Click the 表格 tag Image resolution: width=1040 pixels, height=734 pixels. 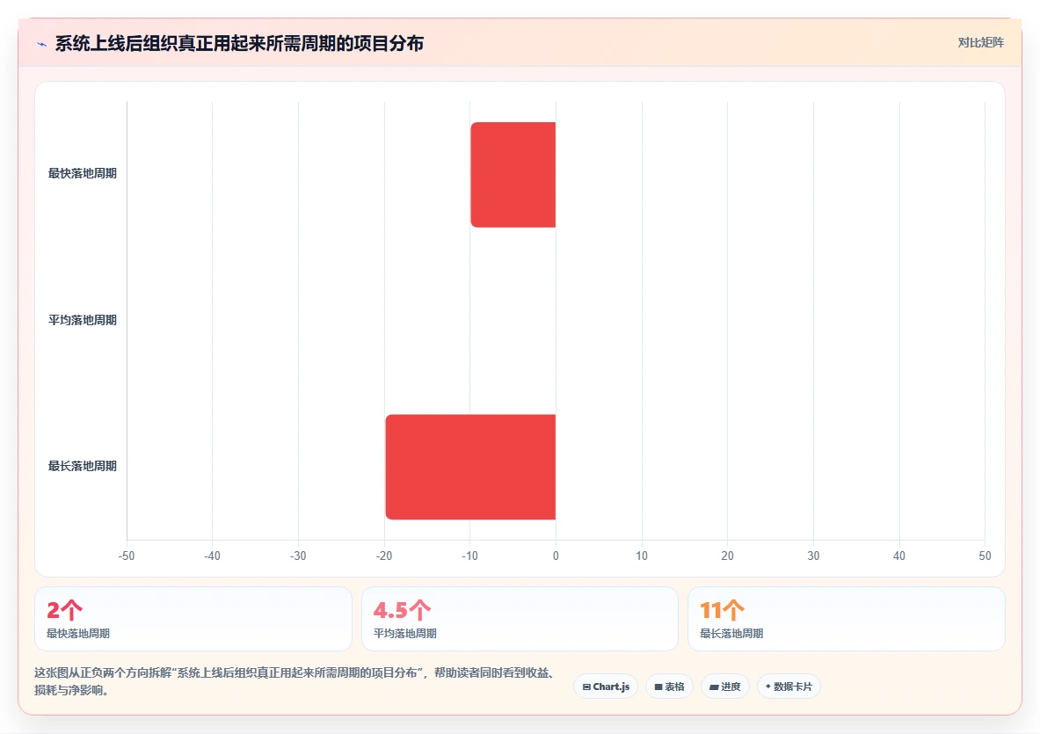click(x=669, y=687)
